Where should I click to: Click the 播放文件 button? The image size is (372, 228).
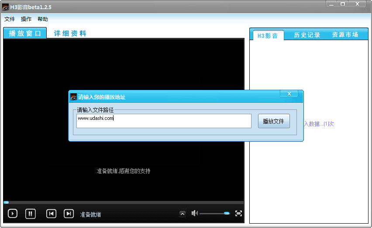[x=274, y=121]
